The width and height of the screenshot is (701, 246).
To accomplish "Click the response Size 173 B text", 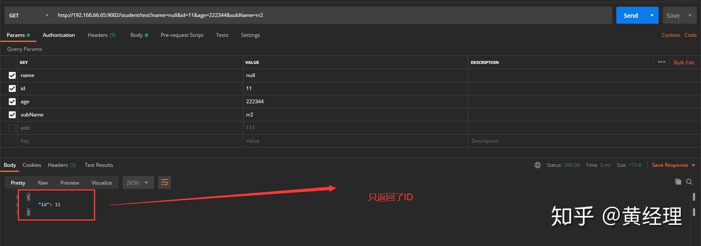I will [x=629, y=165].
